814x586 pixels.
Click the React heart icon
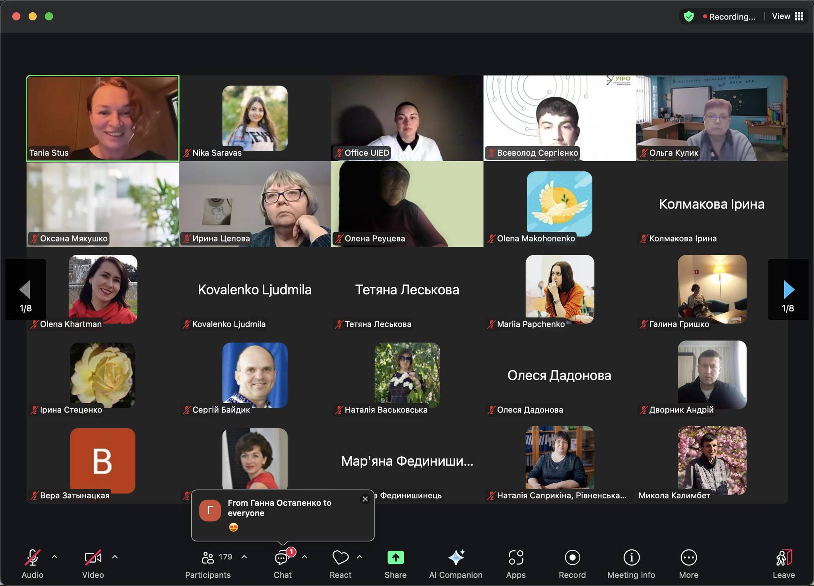[x=340, y=557]
